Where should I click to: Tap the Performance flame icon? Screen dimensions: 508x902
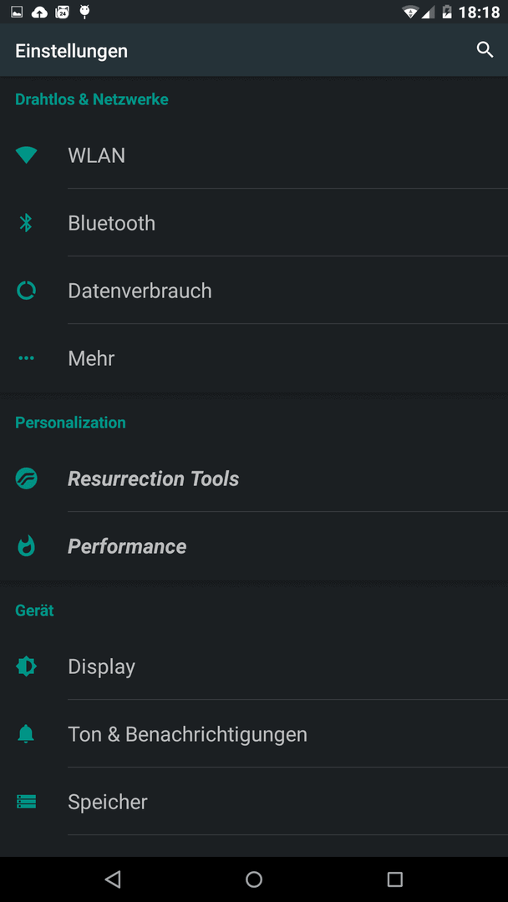point(26,546)
